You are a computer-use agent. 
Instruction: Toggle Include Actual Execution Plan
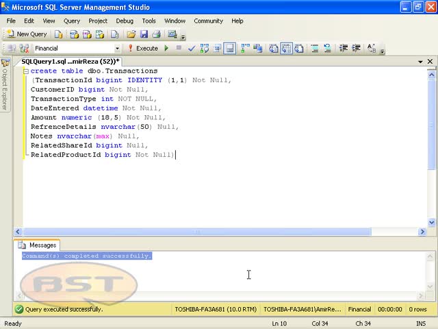pyautogui.click(x=245, y=49)
